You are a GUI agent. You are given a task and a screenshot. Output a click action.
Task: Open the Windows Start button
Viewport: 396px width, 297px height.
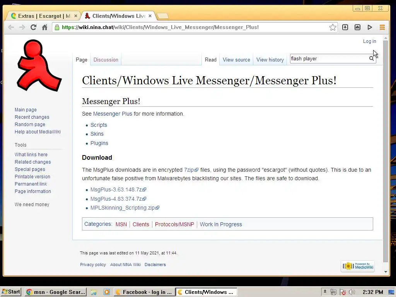pyautogui.click(x=10, y=292)
